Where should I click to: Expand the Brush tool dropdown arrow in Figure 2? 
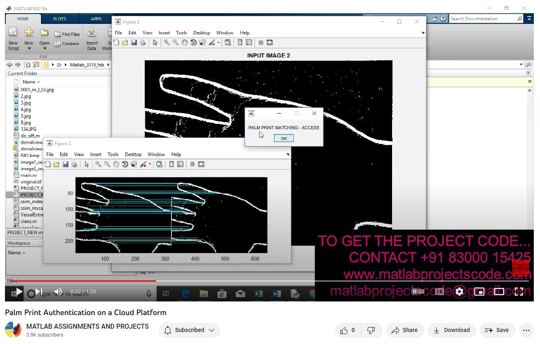click(150, 164)
